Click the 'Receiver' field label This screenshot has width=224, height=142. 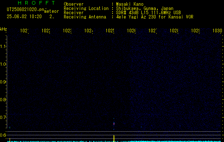click(x=74, y=13)
